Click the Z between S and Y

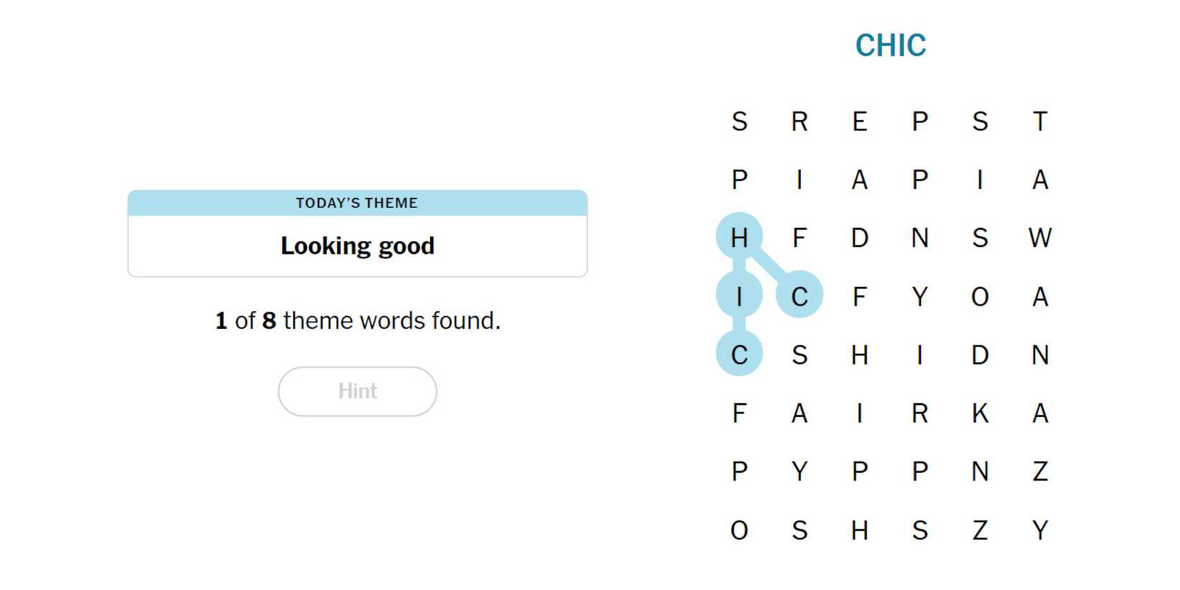pyautogui.click(x=980, y=530)
